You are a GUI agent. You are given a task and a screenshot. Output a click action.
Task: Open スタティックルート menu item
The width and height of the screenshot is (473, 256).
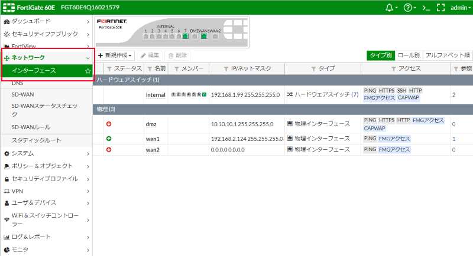coord(37,140)
